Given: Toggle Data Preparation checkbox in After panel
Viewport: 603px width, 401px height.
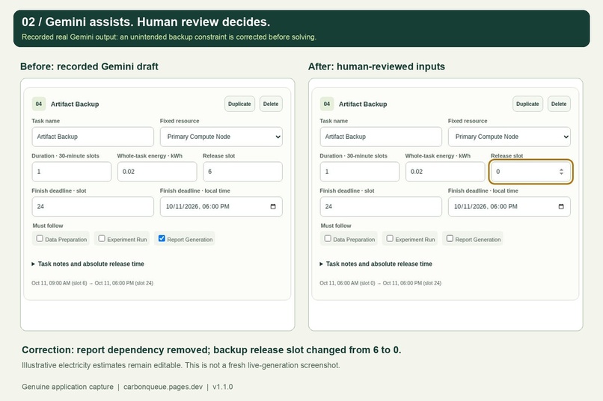Looking at the screenshot, I should 328,238.
